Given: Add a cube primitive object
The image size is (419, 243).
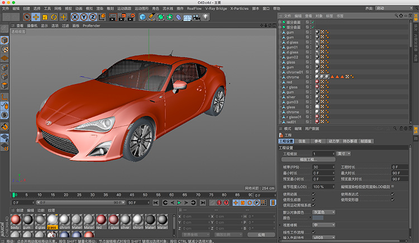Looking at the screenshot, I should (142, 17).
